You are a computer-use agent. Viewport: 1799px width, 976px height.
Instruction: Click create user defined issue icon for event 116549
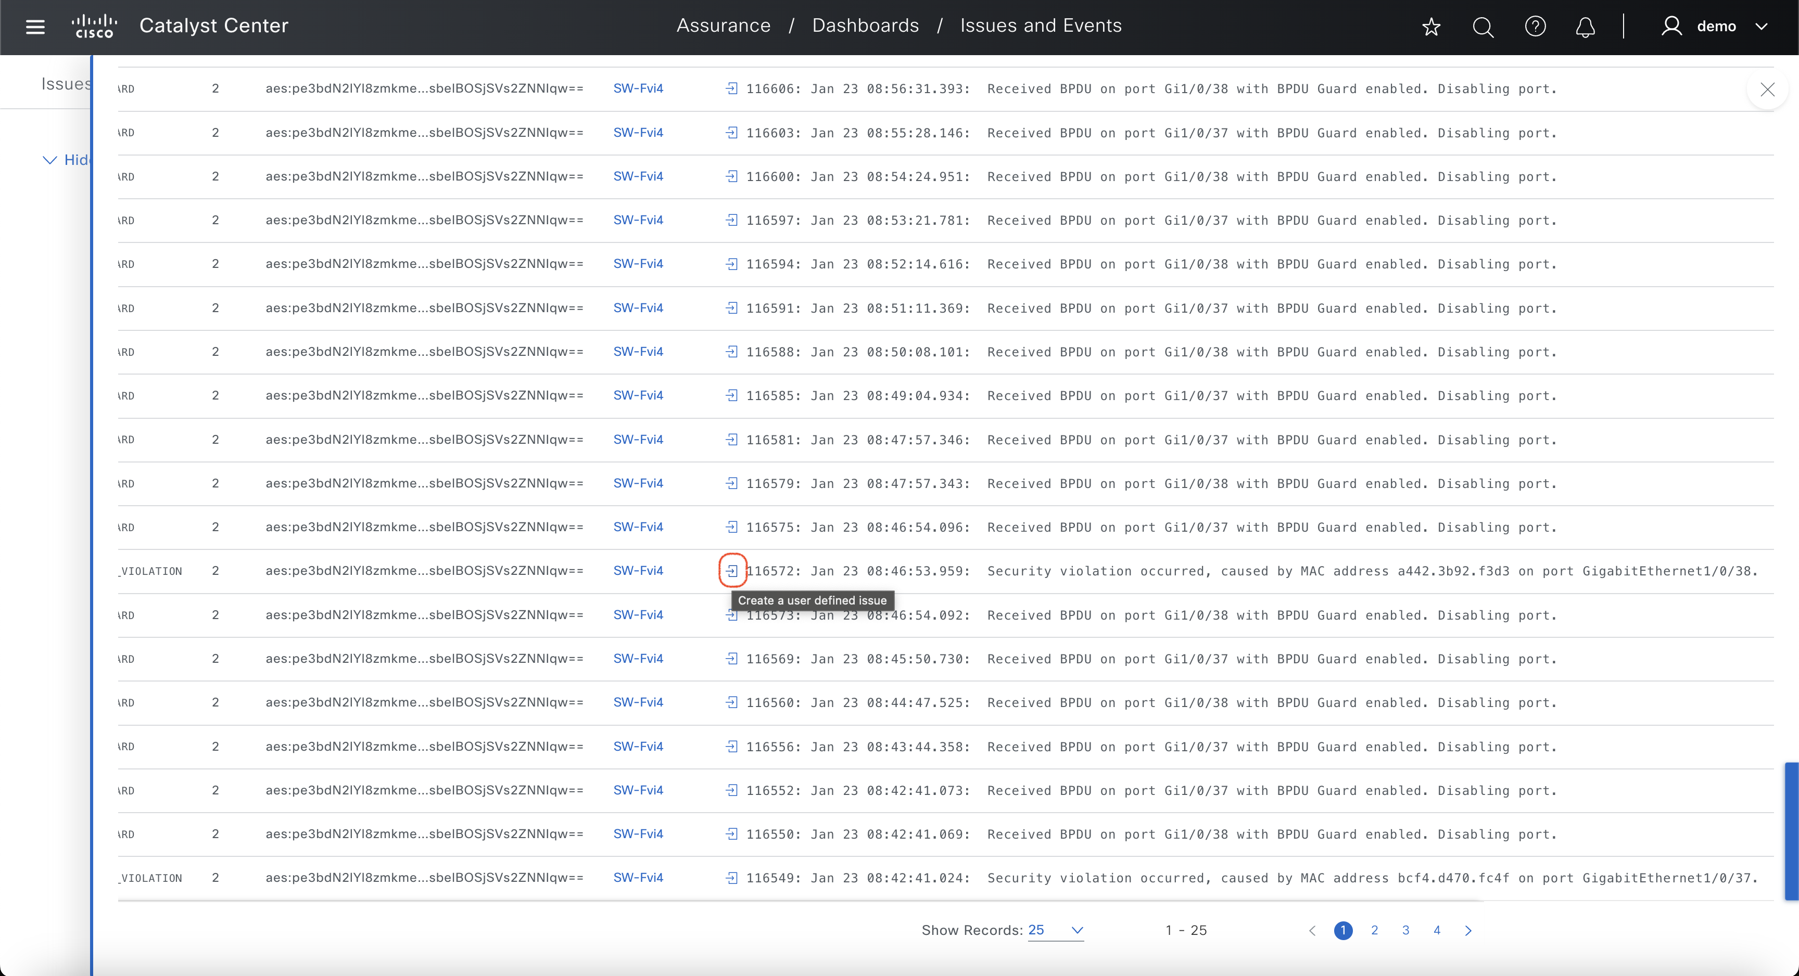731,878
